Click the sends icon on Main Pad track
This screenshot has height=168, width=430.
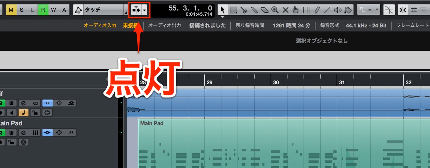[x=71, y=133]
